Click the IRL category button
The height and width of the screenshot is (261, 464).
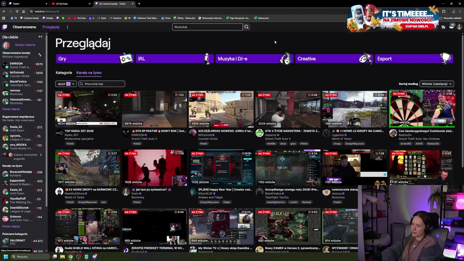click(x=174, y=59)
